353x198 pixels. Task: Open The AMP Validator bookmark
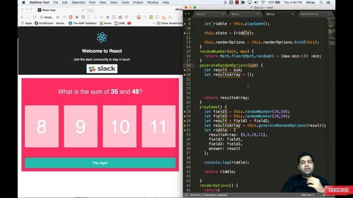point(83,23)
